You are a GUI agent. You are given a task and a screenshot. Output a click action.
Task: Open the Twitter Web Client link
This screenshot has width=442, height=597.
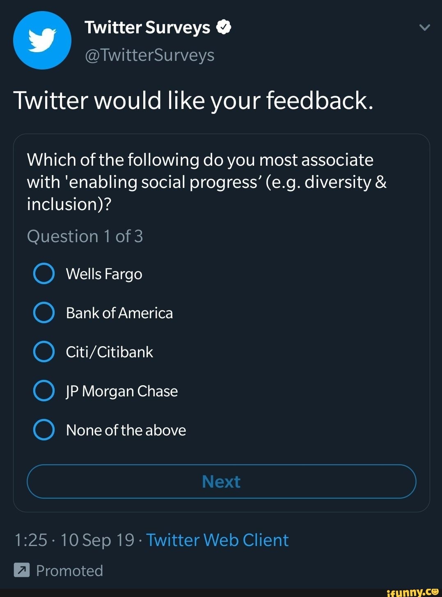click(x=218, y=540)
